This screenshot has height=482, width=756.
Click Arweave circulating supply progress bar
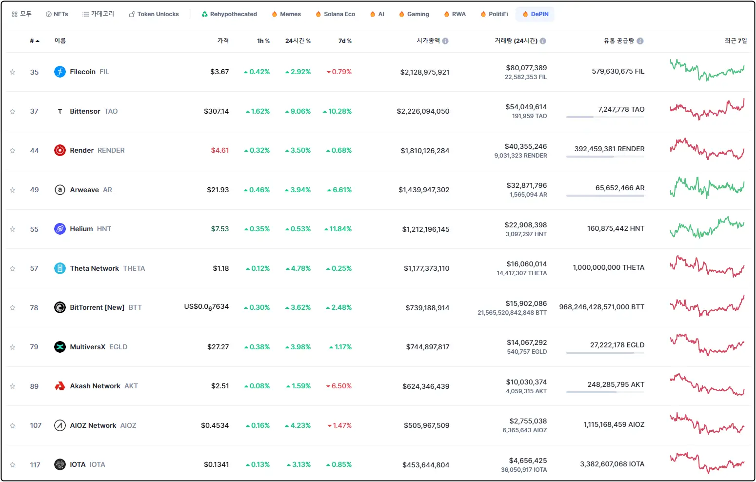pyautogui.click(x=605, y=196)
